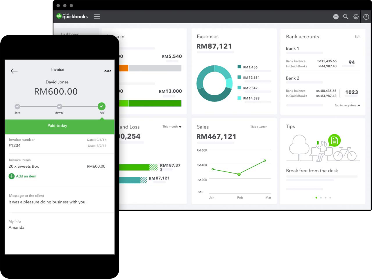Viewport: 372px width, 279px height.
Task: Select the Viewed status checkmark
Action: tap(59, 106)
